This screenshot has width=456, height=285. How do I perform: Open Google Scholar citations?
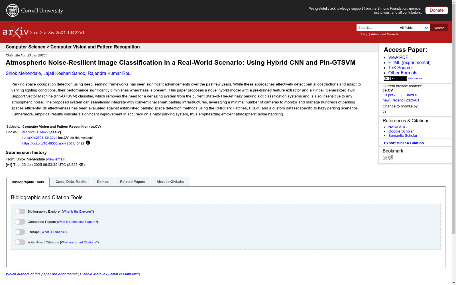[x=401, y=131]
